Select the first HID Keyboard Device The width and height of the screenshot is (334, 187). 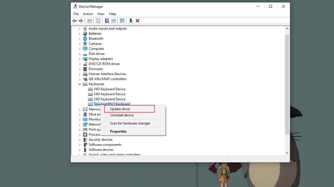pyautogui.click(x=109, y=89)
